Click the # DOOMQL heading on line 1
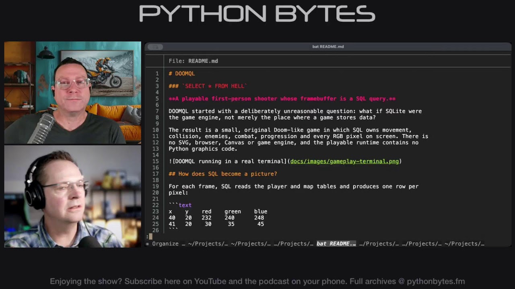The width and height of the screenshot is (515, 289). tap(182, 73)
